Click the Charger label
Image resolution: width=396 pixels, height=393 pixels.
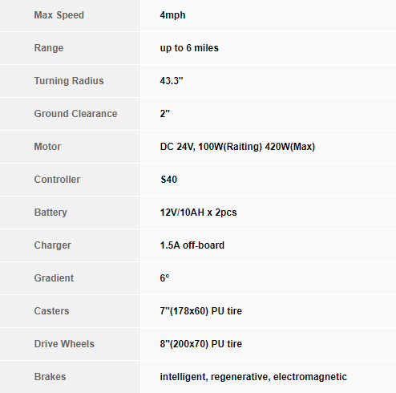click(53, 245)
